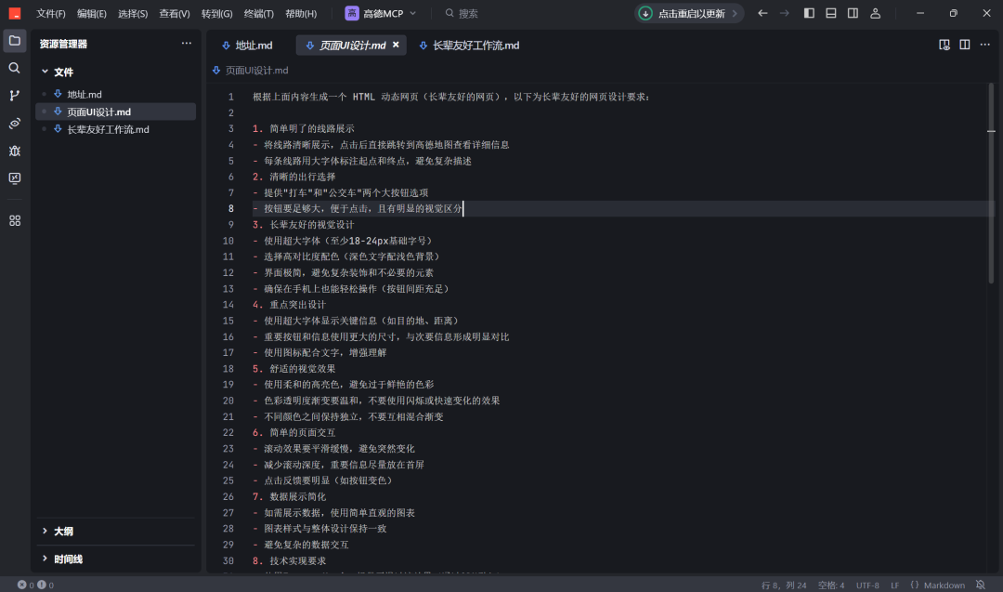
Task: Click the app logo in the title bar
Action: click(14, 13)
